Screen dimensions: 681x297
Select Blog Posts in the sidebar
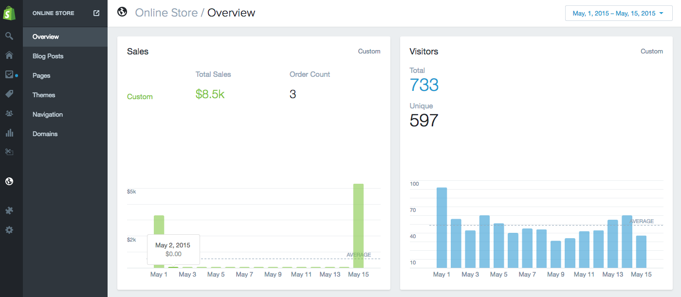(x=48, y=56)
